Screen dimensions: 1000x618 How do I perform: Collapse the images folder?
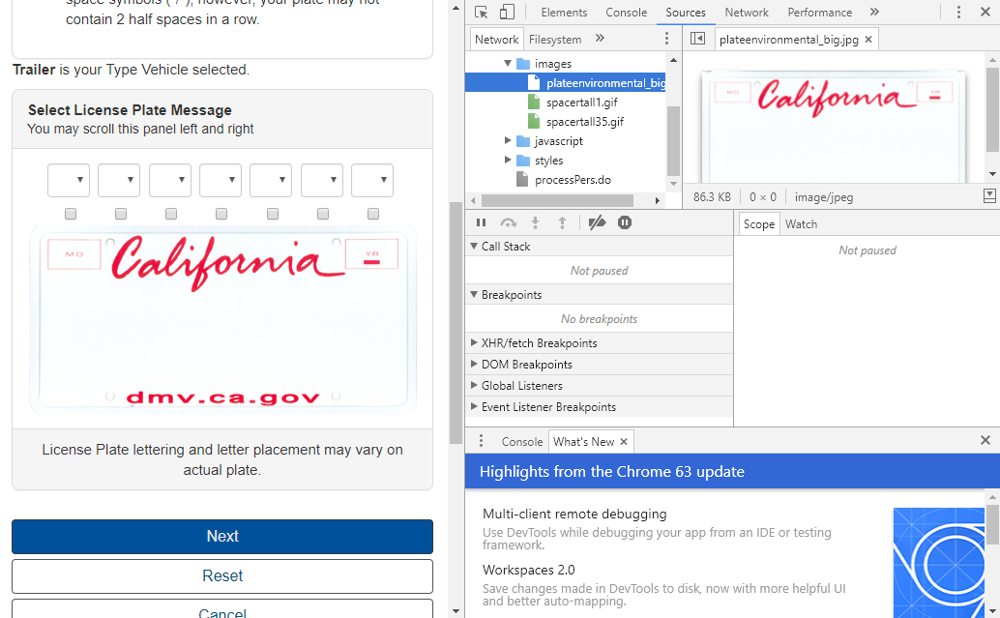click(508, 63)
